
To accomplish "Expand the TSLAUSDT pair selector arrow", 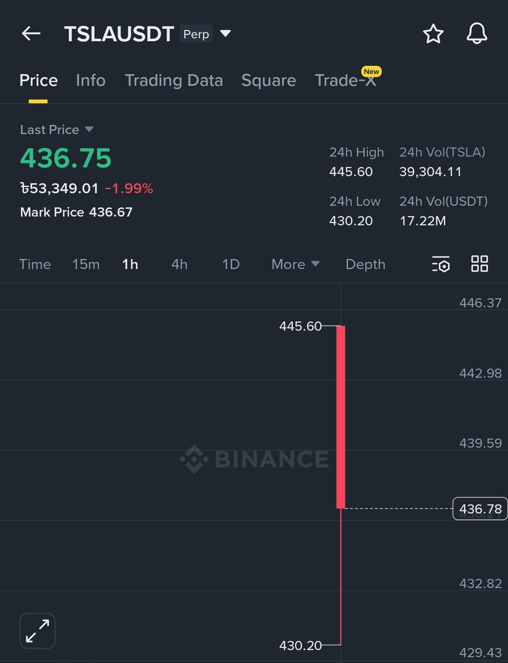I will click(x=225, y=33).
